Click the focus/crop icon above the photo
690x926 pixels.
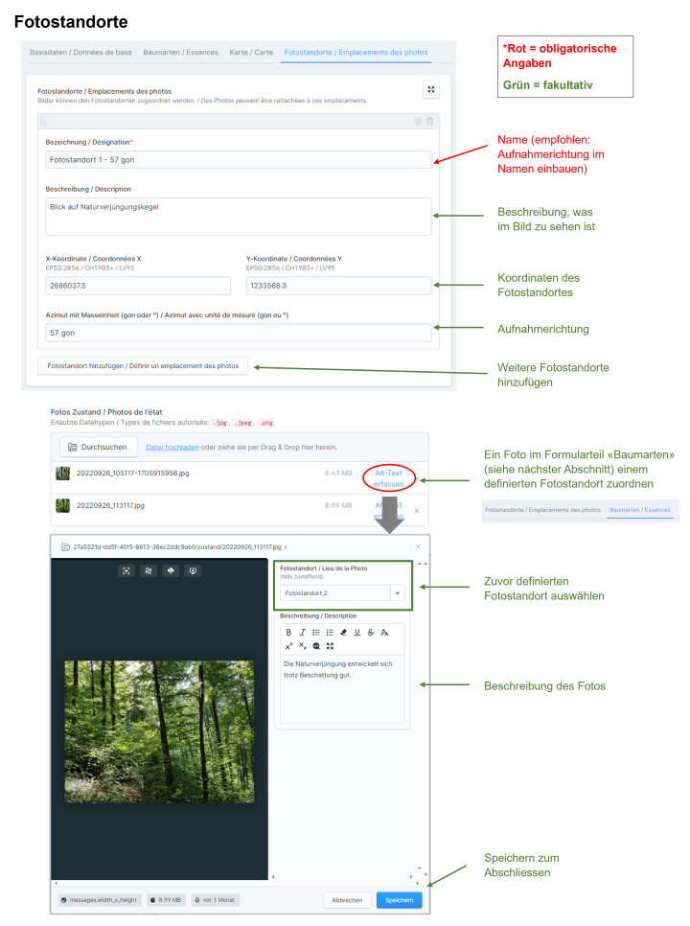[126, 570]
